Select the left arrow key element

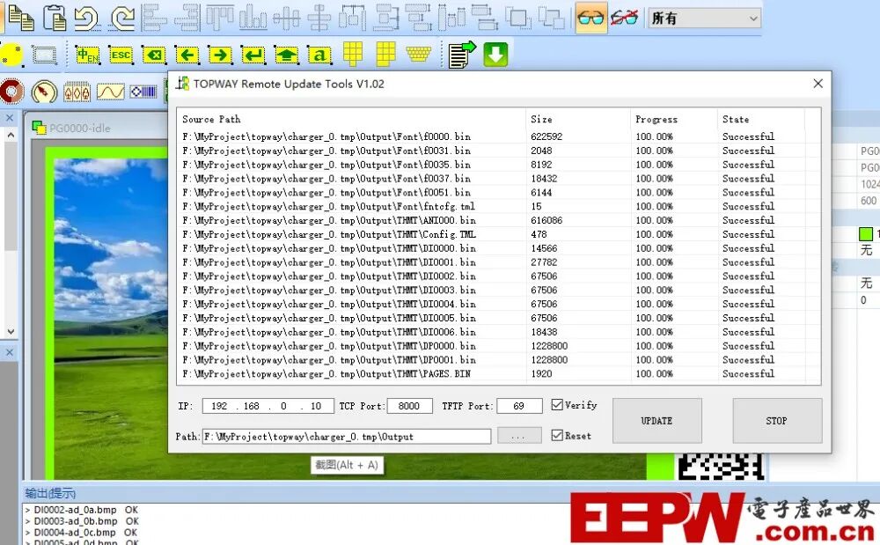click(187, 55)
